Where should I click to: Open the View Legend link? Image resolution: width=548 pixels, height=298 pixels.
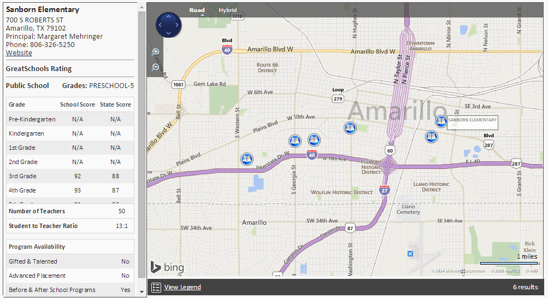(x=182, y=287)
